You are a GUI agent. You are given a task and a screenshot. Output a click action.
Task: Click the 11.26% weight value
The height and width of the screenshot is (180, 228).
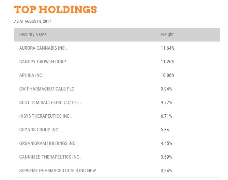(167, 62)
